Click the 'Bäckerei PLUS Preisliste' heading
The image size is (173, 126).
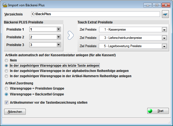click(x=24, y=22)
